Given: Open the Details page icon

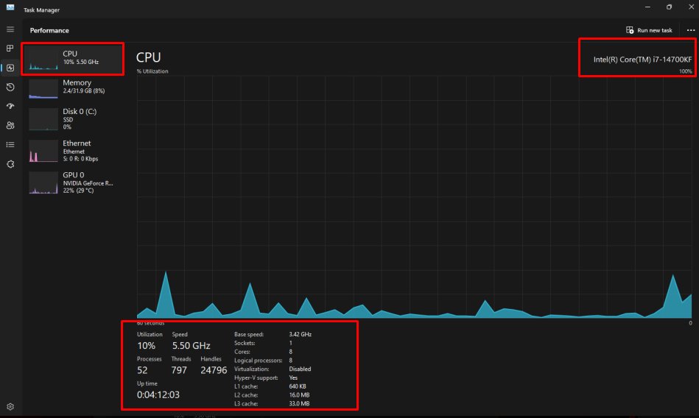Looking at the screenshot, I should click(10, 144).
